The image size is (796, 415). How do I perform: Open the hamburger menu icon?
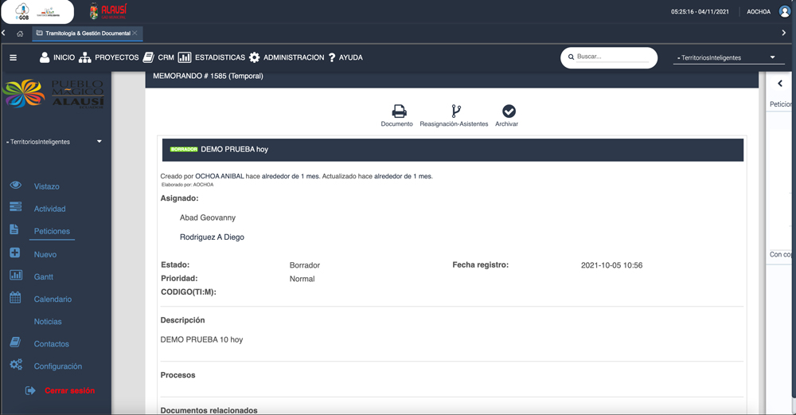point(13,58)
